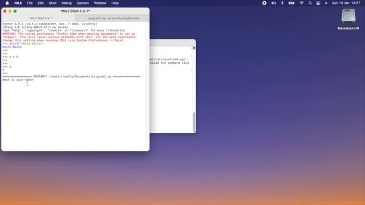Click the Xcode.app path text in background window
Screen dimensions: 365x205
[169, 59]
